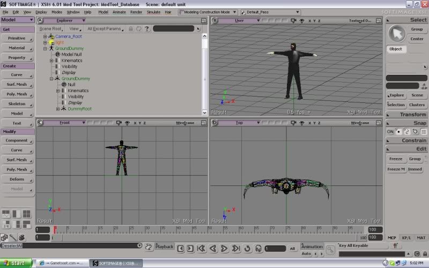This screenshot has height=268, width=429.
Task: Expand the DummyRoot node
Action: [x=58, y=109]
